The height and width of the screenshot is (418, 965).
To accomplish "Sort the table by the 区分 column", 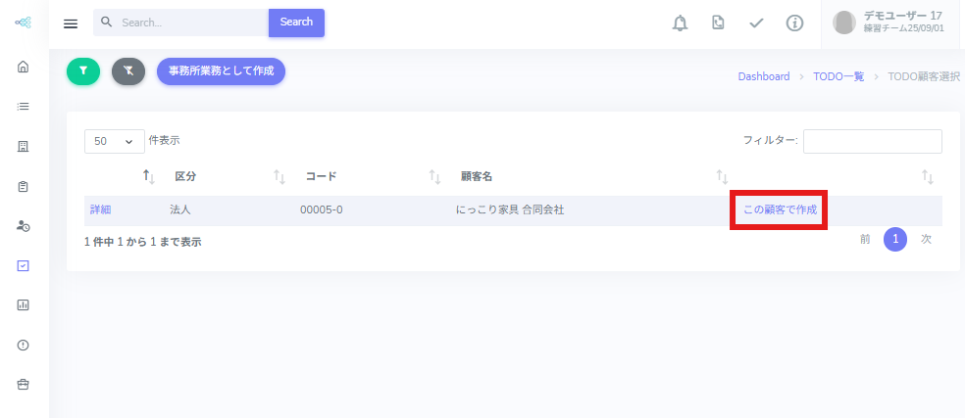I will 185,177.
